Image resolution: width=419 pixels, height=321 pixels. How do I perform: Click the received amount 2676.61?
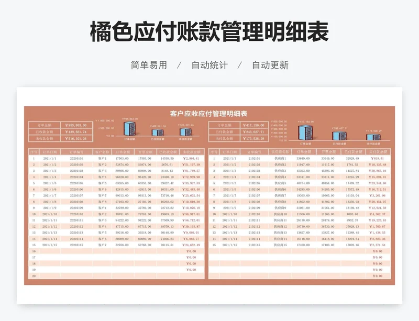click(167, 164)
